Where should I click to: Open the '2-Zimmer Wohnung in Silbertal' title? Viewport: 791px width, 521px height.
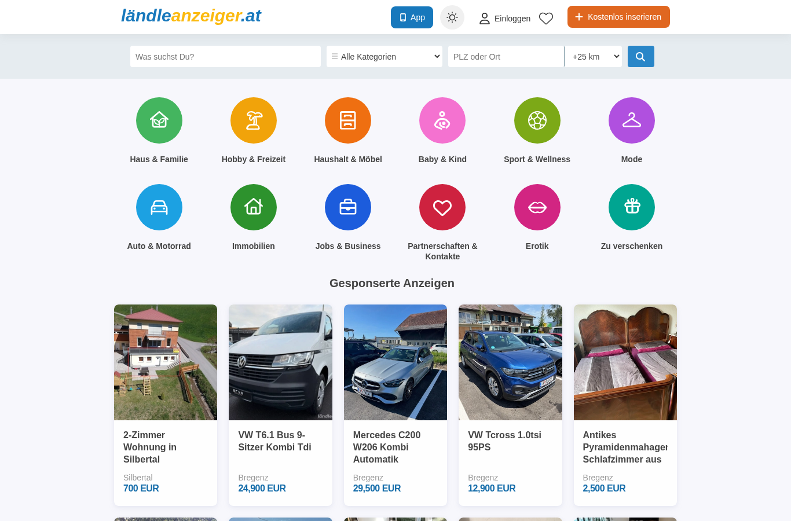(x=150, y=447)
